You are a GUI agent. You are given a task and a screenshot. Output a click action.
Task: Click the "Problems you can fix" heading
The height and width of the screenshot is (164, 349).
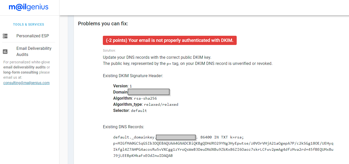point(103,24)
